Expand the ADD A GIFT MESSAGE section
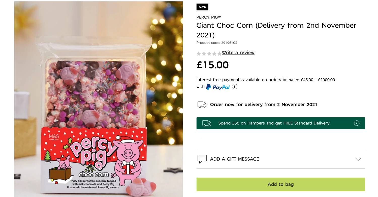The height and width of the screenshot is (197, 378). click(234, 159)
